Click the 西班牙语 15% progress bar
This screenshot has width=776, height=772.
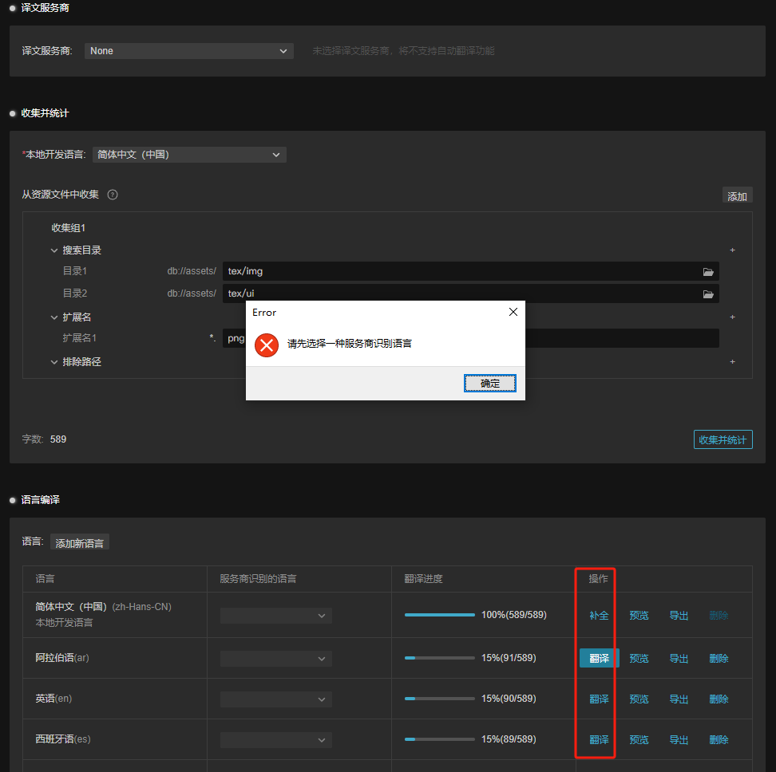click(x=439, y=739)
